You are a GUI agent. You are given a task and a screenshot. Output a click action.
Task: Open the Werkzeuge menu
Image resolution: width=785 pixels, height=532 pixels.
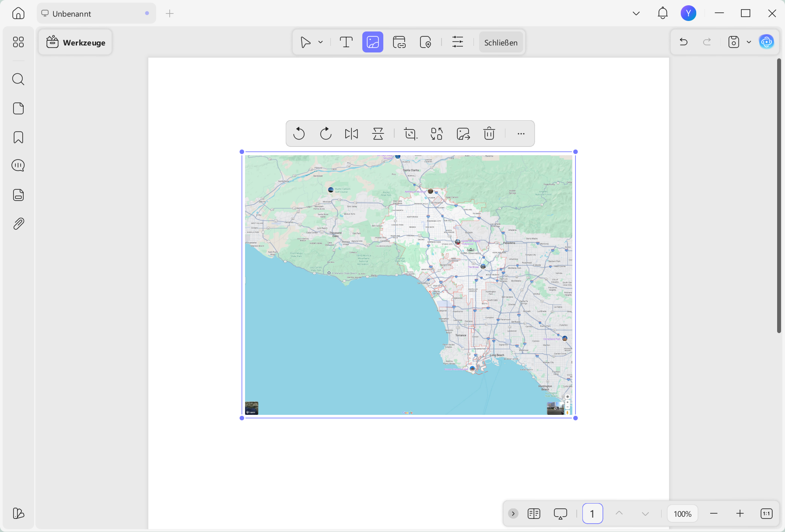click(75, 42)
